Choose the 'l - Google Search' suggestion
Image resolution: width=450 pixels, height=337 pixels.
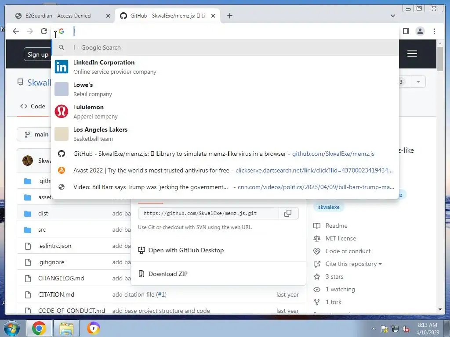tap(225, 47)
